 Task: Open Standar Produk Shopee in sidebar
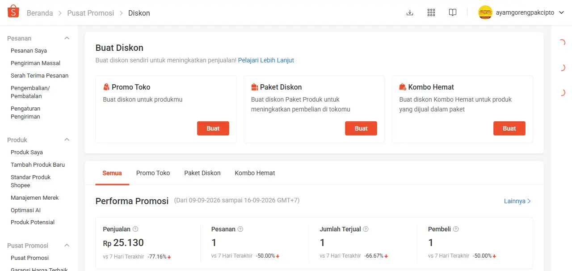click(x=31, y=181)
